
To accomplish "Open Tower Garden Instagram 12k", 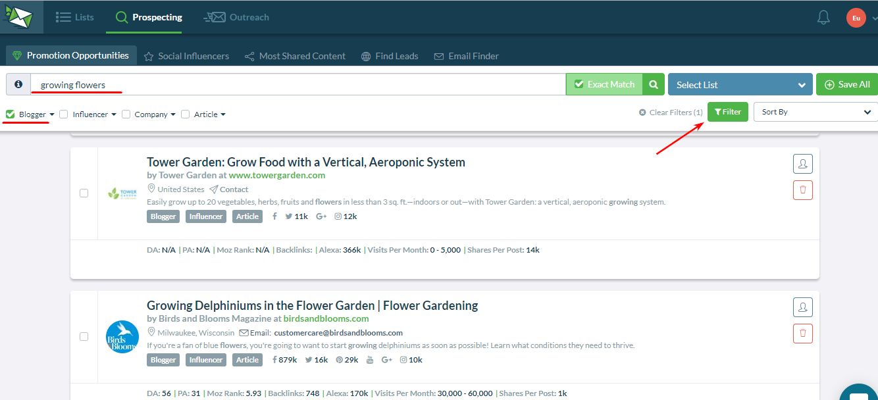I will pyautogui.click(x=346, y=216).
